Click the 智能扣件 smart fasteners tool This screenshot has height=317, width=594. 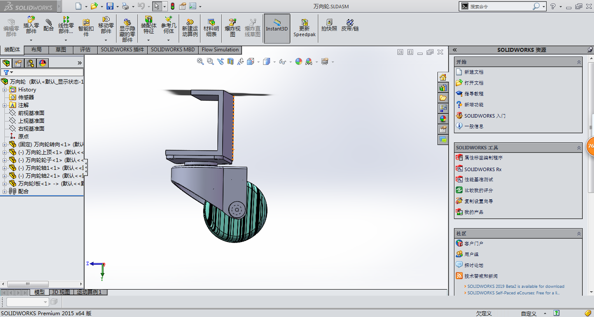(86, 27)
